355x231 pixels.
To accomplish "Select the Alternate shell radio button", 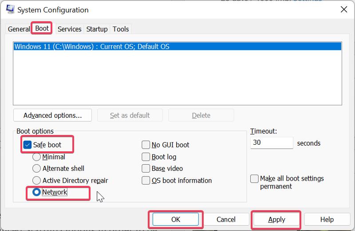I will (x=37, y=169).
